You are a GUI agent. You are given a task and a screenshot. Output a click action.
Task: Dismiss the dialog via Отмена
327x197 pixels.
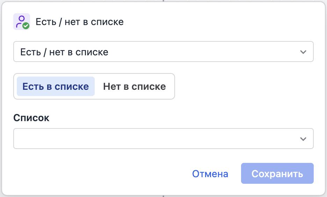[210, 174]
